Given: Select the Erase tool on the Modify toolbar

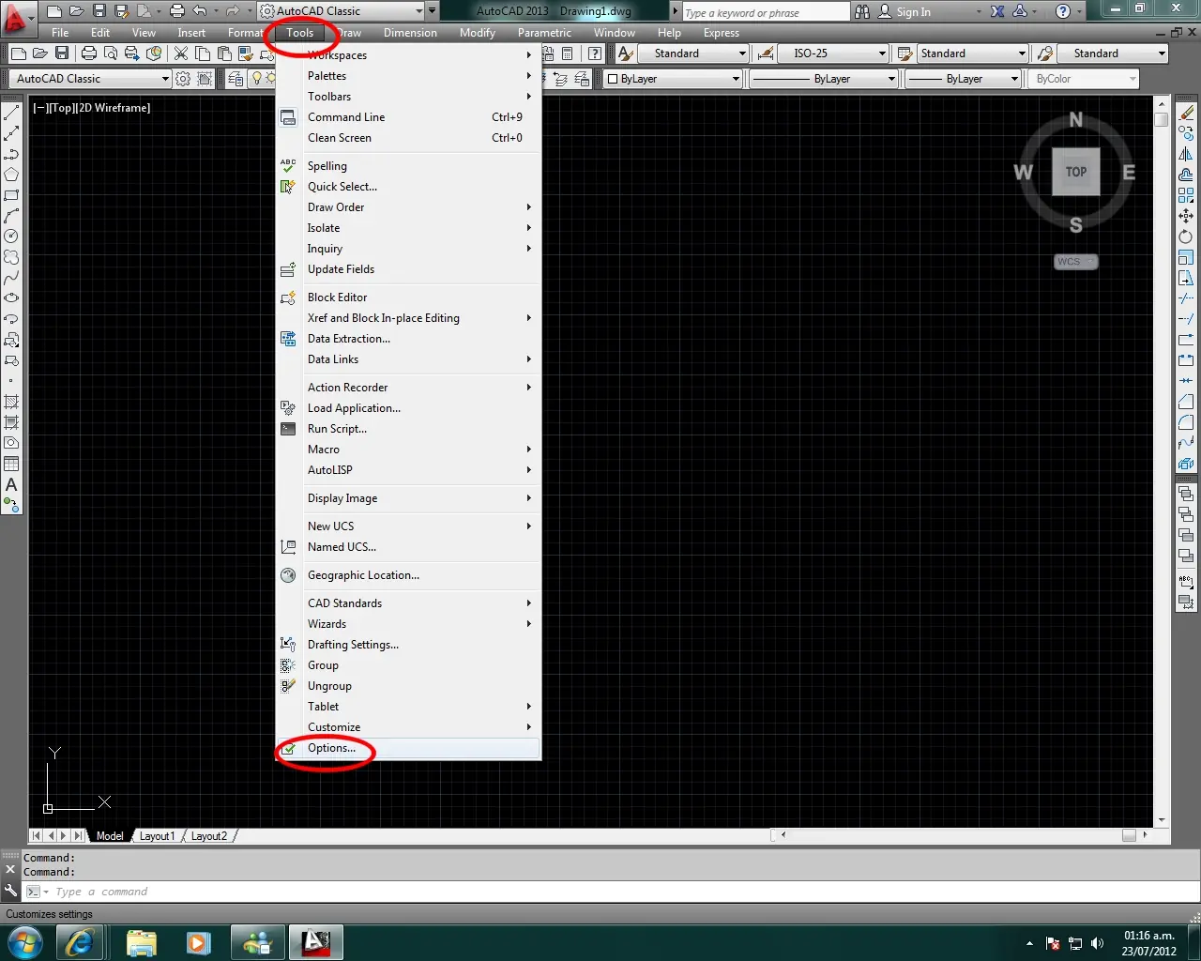Looking at the screenshot, I should [1185, 113].
